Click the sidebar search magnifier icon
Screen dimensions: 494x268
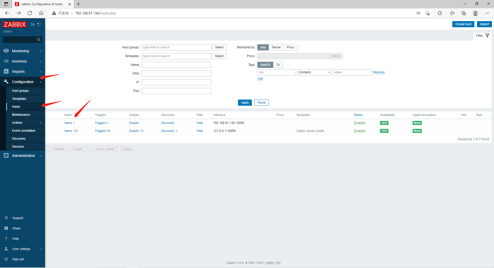click(x=39, y=40)
